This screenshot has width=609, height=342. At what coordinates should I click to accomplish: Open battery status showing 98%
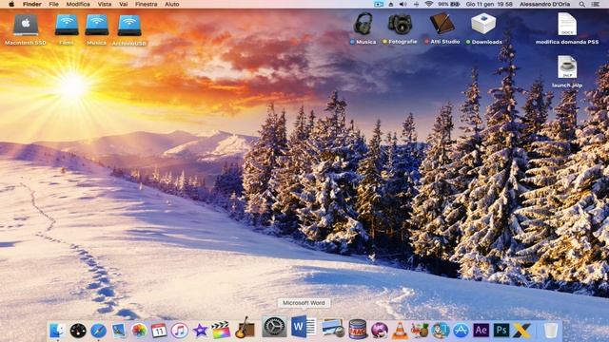pos(449,4)
